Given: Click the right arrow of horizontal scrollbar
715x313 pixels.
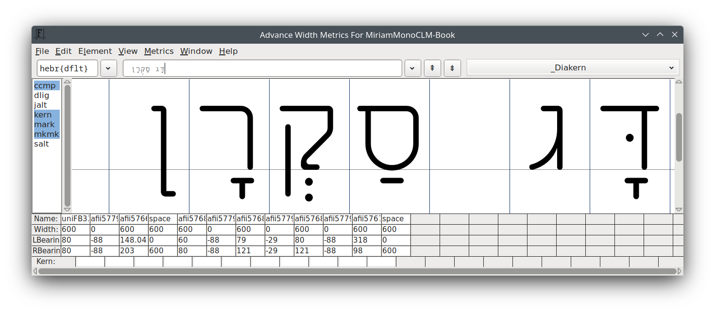Looking at the screenshot, I should [680, 271].
